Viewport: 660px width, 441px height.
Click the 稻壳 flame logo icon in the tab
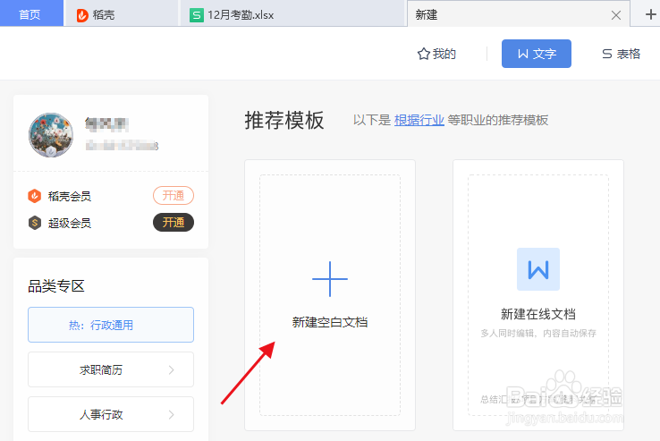click(x=82, y=15)
